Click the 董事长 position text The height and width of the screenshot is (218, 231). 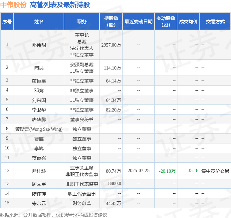coord(82,35)
